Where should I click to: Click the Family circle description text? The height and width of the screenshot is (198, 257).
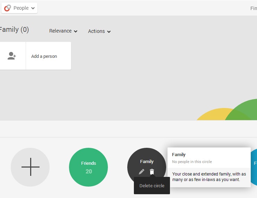pyautogui.click(x=209, y=177)
